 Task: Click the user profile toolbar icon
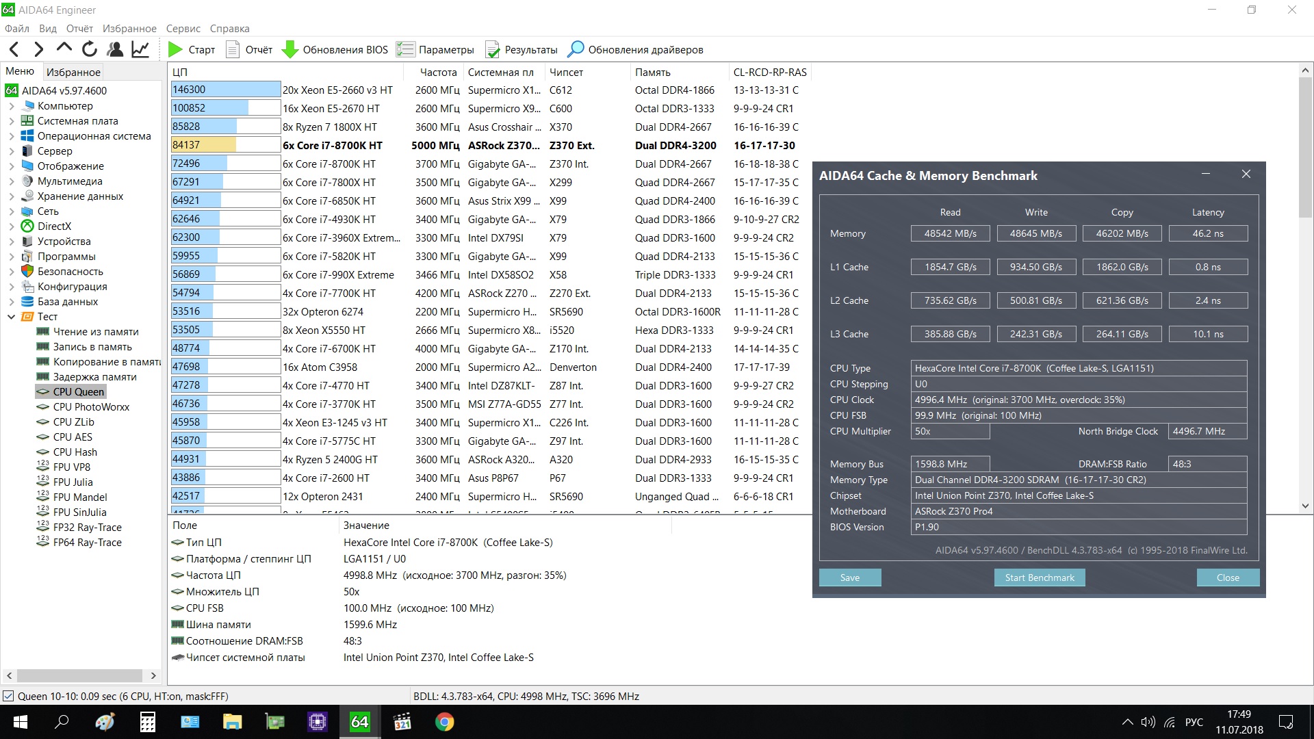click(115, 49)
